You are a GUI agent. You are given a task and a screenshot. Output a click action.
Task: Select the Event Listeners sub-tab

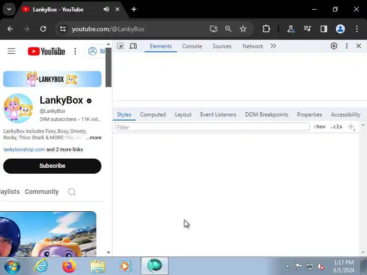pyautogui.click(x=218, y=115)
